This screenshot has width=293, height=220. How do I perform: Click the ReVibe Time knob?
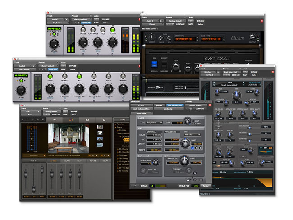pyautogui.click(x=237, y=95)
